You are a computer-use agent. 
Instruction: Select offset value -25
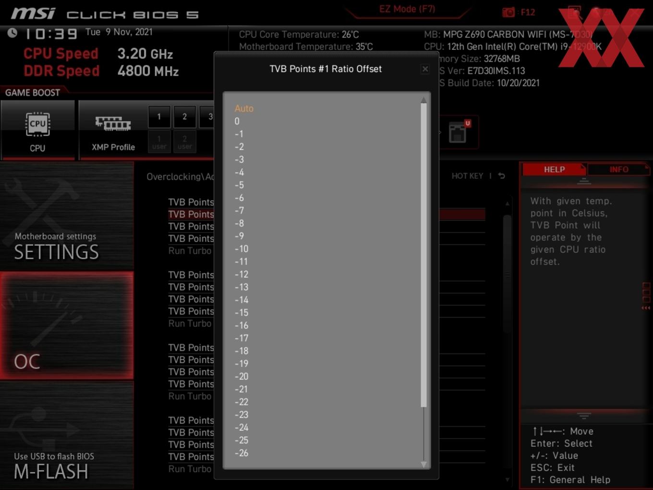pyautogui.click(x=242, y=440)
